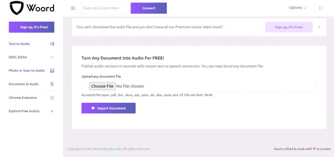Click the Photo or Scan to Audio image icon
The height and width of the screenshot is (157, 334).
[x=52, y=71]
